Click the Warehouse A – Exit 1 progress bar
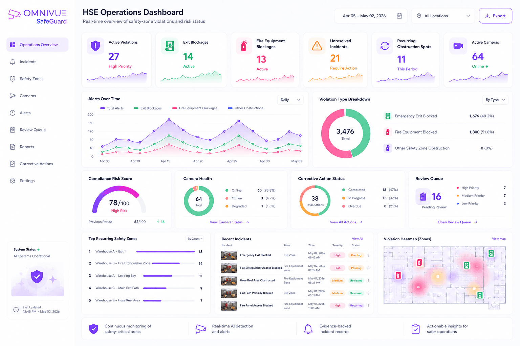Screen dimensions: 520x346 (166, 251)
